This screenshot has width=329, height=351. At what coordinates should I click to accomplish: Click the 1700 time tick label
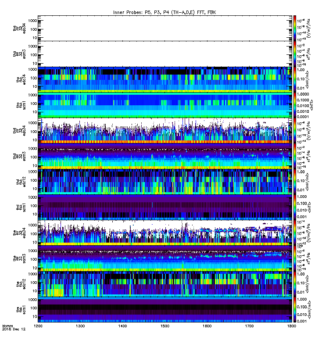250,326
